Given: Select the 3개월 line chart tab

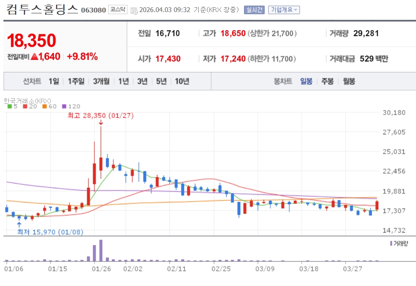Looking at the screenshot, I should pos(101,81).
